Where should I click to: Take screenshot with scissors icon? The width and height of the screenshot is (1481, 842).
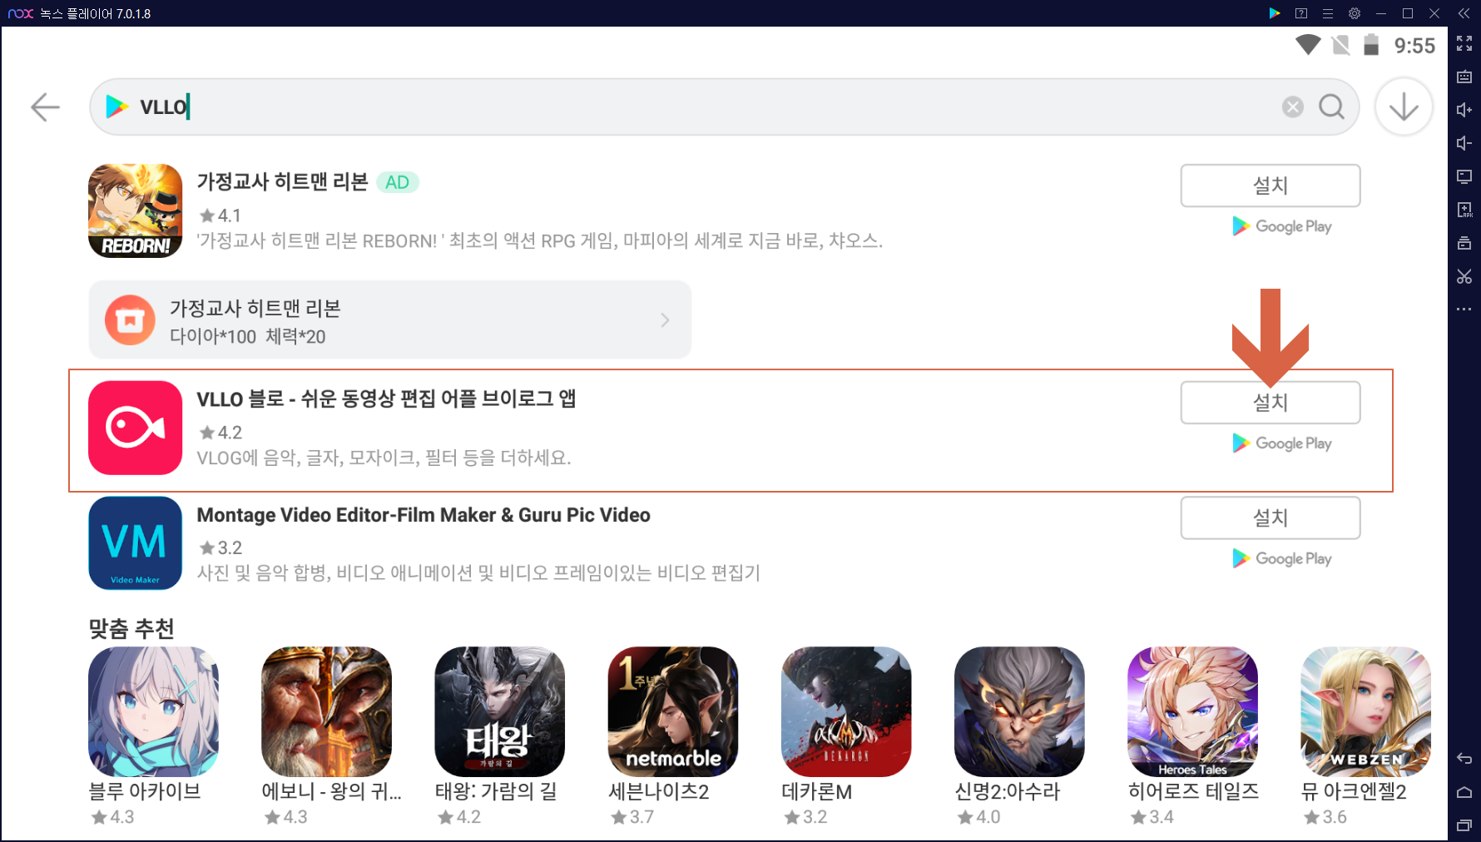click(x=1464, y=276)
